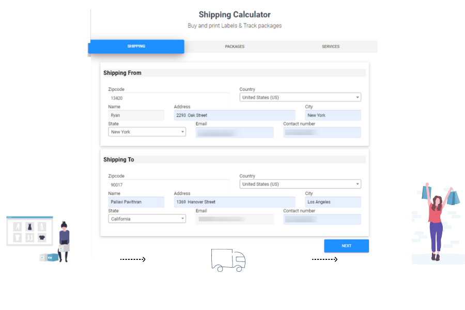465x310 pixels.
Task: Select the Name field containing Ryan
Action: coord(136,115)
